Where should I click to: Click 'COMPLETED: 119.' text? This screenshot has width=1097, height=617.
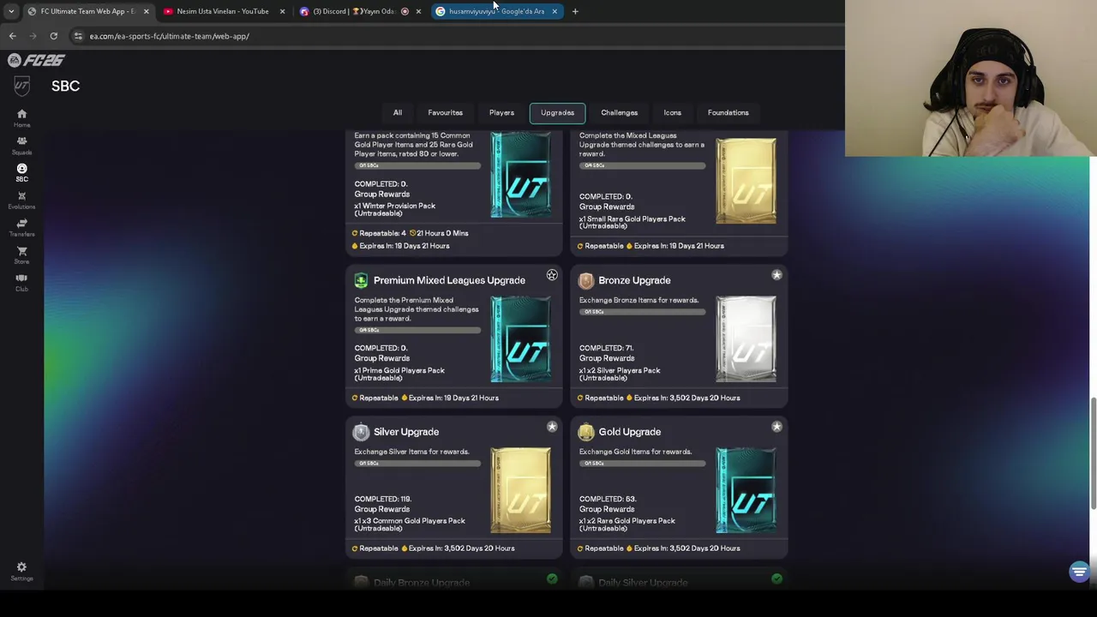pyautogui.click(x=383, y=499)
